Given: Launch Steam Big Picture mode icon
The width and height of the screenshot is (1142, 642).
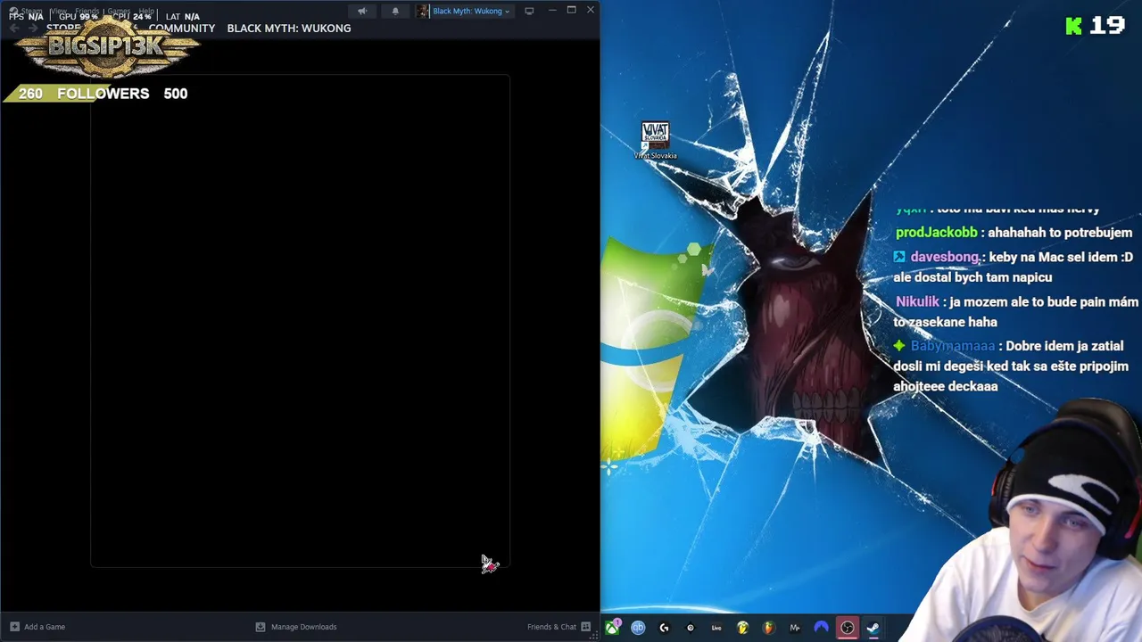Looking at the screenshot, I should pos(529,11).
